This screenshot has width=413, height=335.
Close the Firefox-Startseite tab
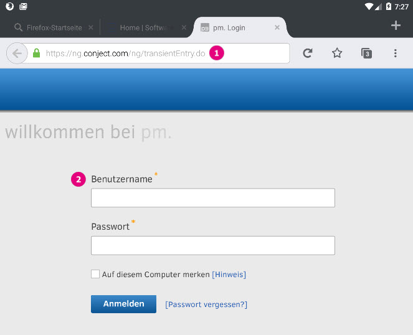click(91, 28)
